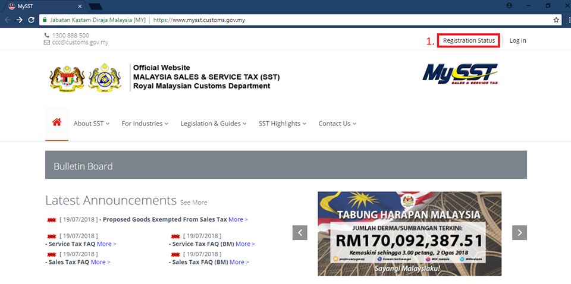Expand the Legislation & Guides menu
571x284 pixels.
(214, 124)
